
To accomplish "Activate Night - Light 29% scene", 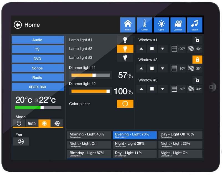I will click(x=135, y=145).
